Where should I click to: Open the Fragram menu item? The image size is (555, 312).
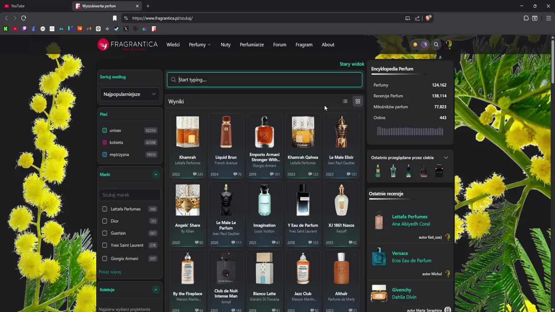coord(304,45)
